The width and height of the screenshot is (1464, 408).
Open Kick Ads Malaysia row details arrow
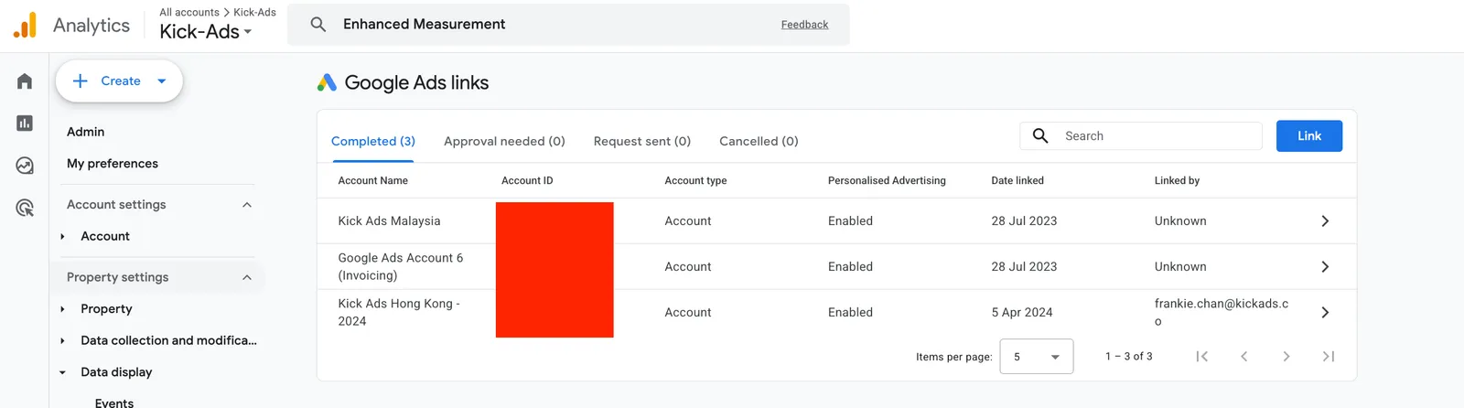[x=1325, y=221]
